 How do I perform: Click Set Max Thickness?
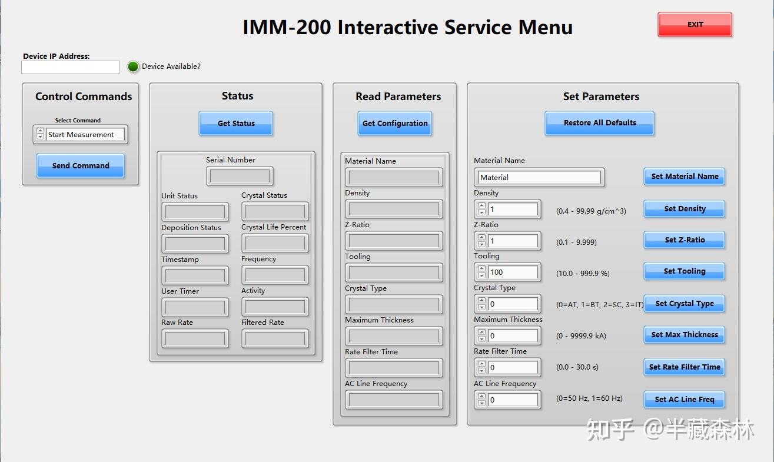point(684,334)
